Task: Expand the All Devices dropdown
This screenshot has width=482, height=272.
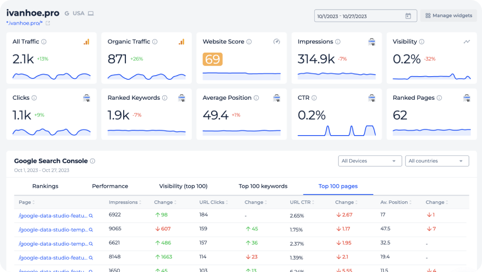Action: 370,161
